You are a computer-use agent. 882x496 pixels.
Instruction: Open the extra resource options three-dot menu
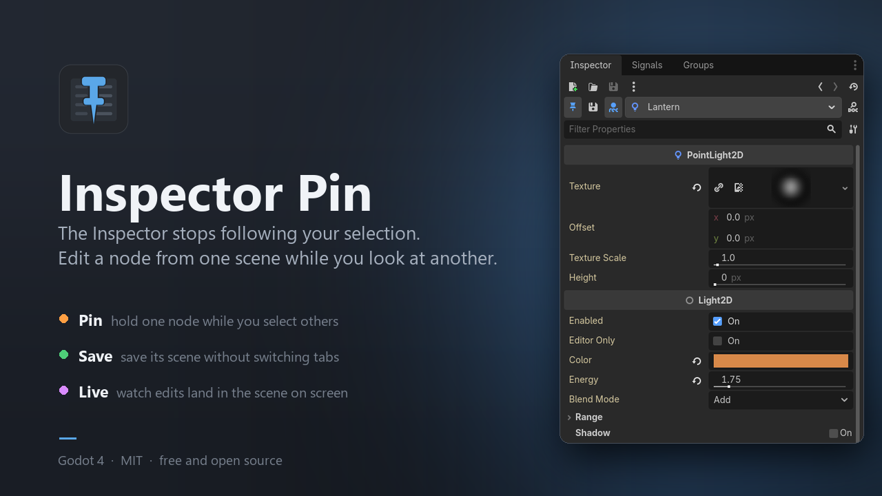[634, 87]
